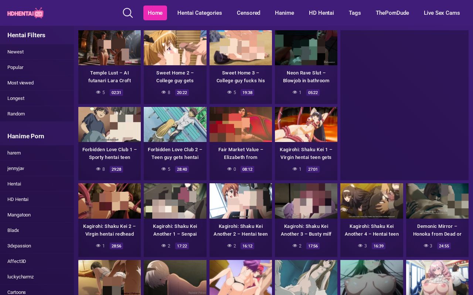Image resolution: width=473 pixels, height=295 pixels.
Task: Select the Home tab in the navigation
Action: (x=155, y=13)
